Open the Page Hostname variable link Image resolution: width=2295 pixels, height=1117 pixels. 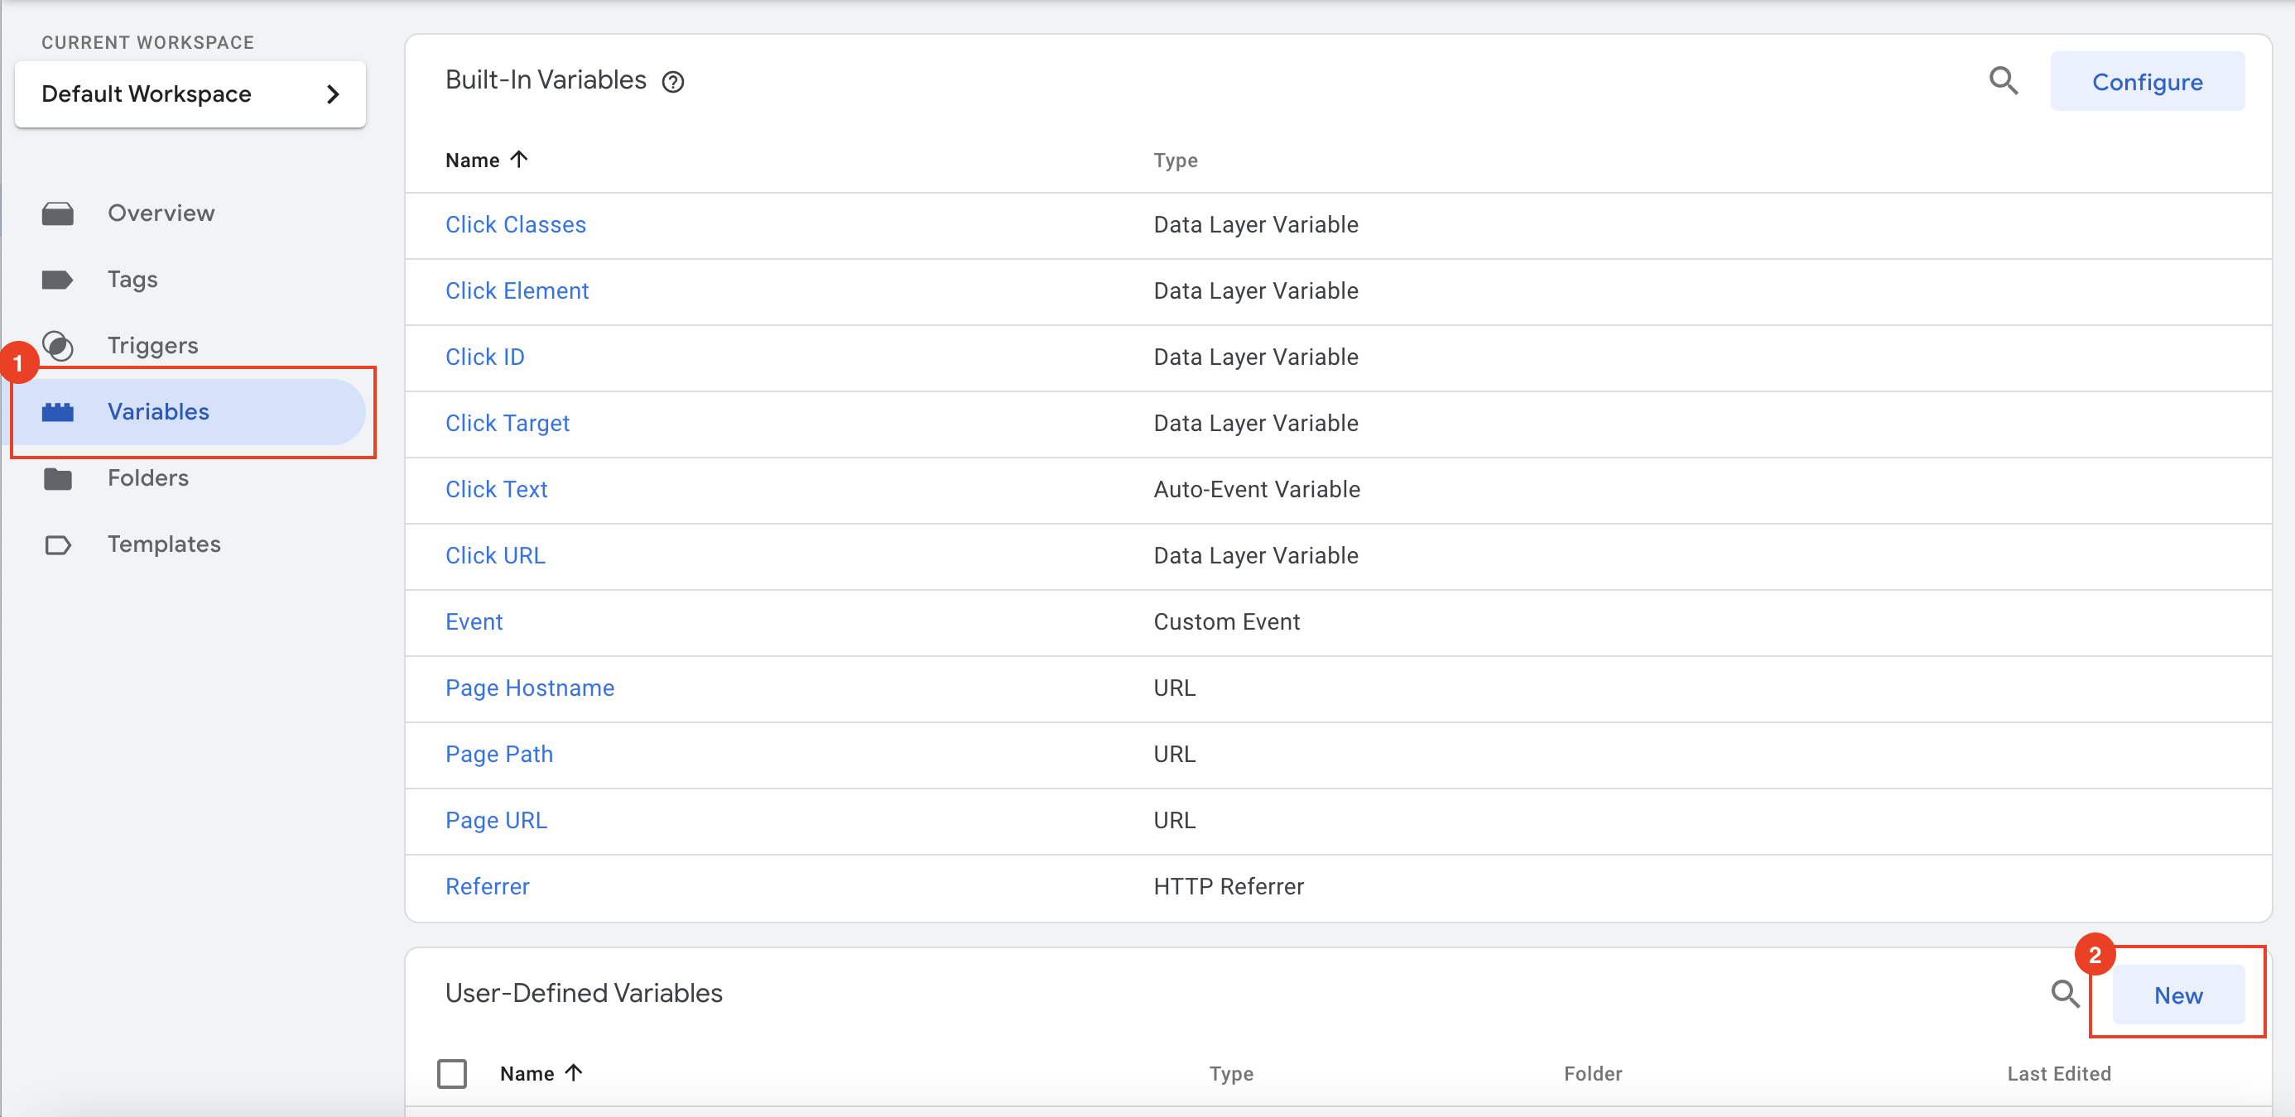point(529,688)
